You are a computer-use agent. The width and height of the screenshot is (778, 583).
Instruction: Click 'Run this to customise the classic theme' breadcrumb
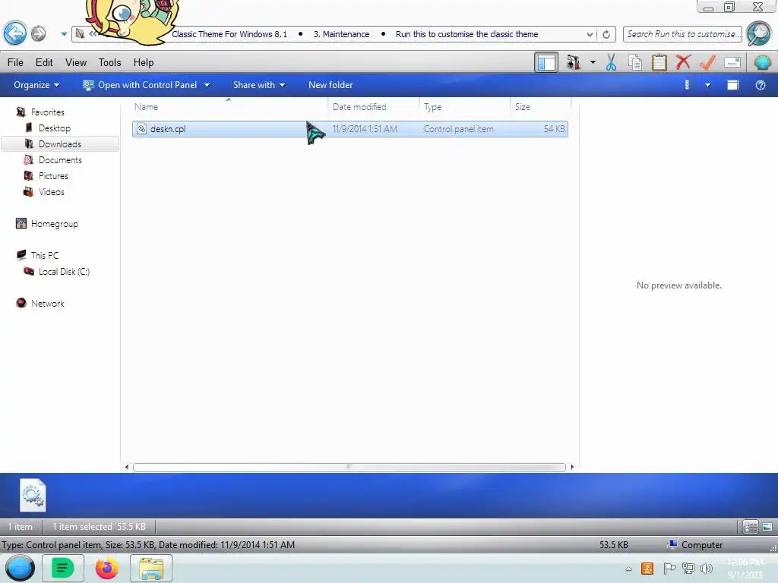466,34
